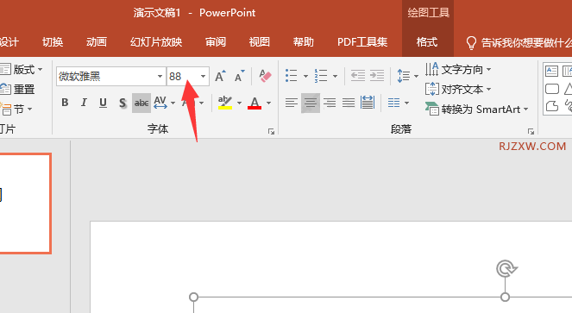572x313 pixels.
Task: Open the bullets dropdown arrow
Action: point(305,76)
